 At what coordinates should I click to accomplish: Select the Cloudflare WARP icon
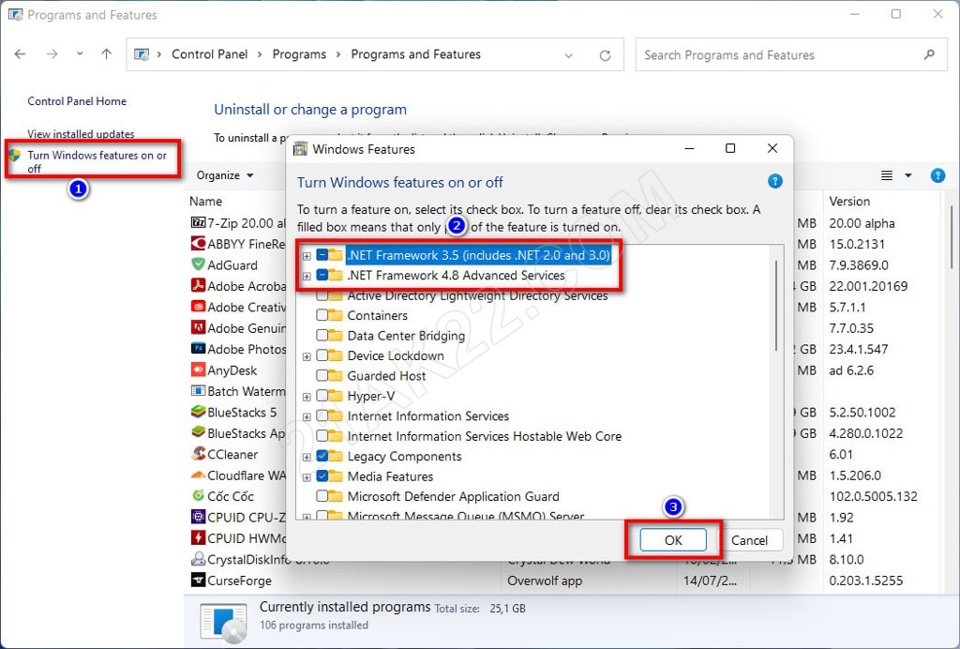pos(198,475)
